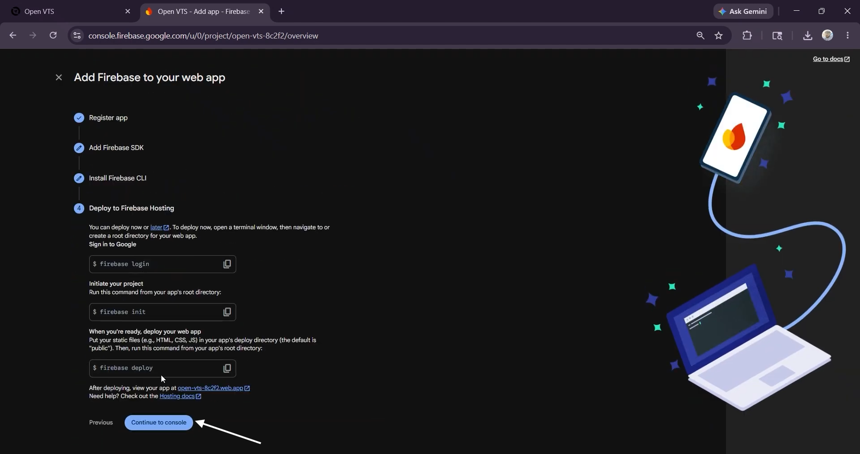
Task: Go to the Previous step
Action: point(101,423)
